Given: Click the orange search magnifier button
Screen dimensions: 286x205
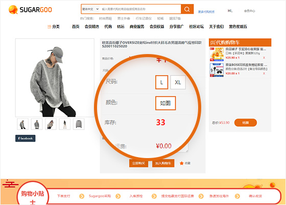Looking at the screenshot, I should [187, 9].
